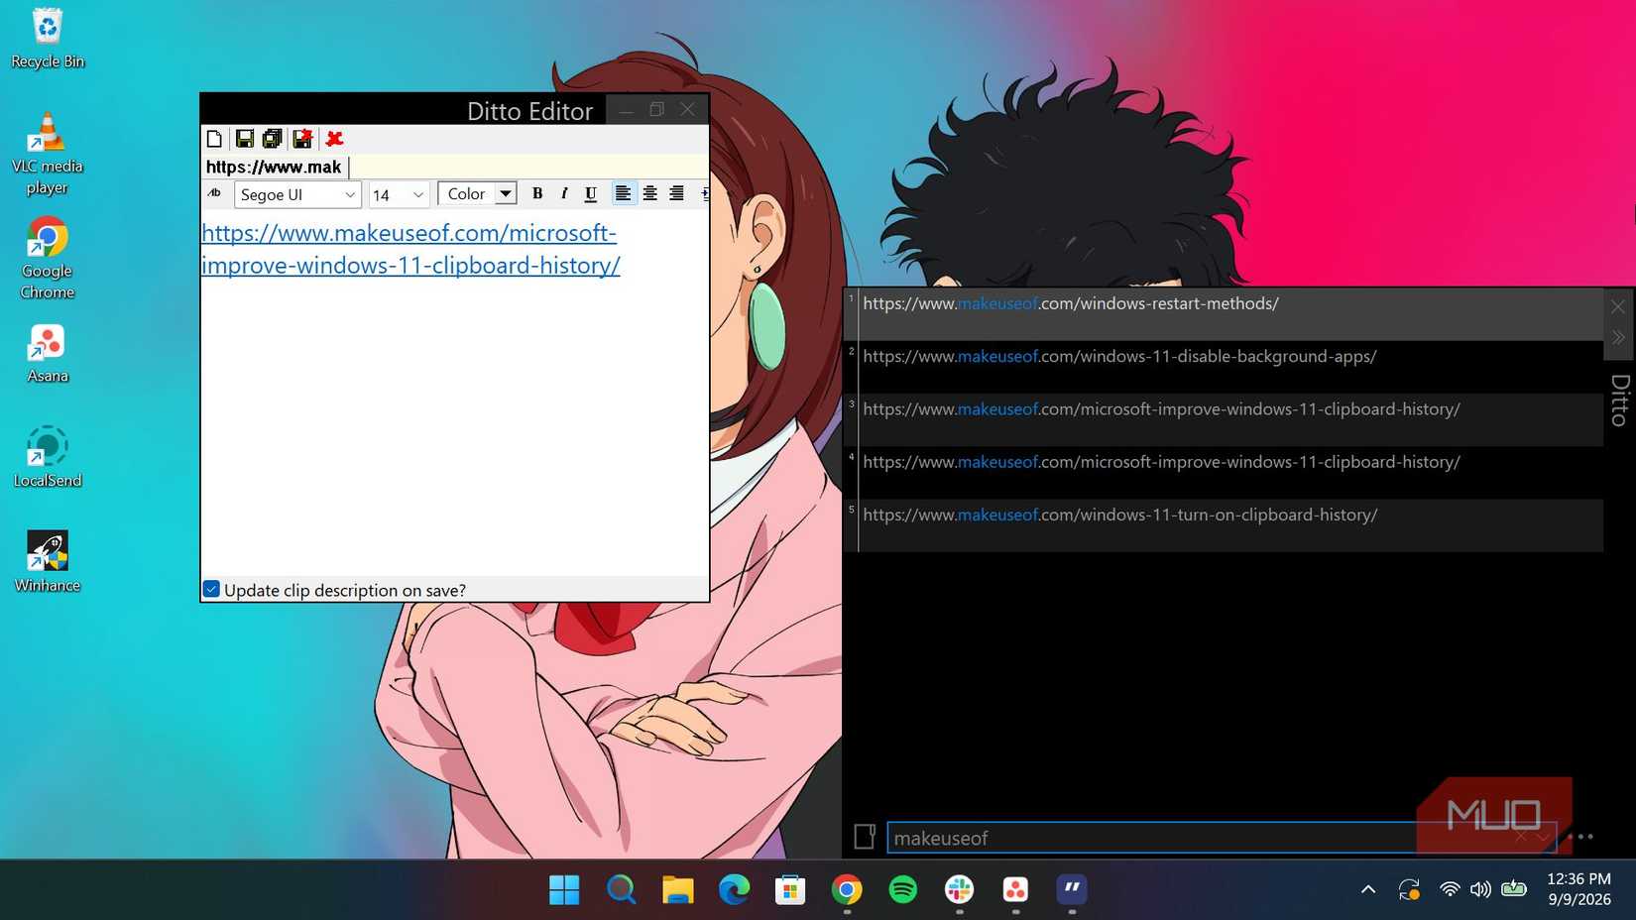Select the 'https://www.mak' clip tab
1636x920 pixels.
(275, 167)
